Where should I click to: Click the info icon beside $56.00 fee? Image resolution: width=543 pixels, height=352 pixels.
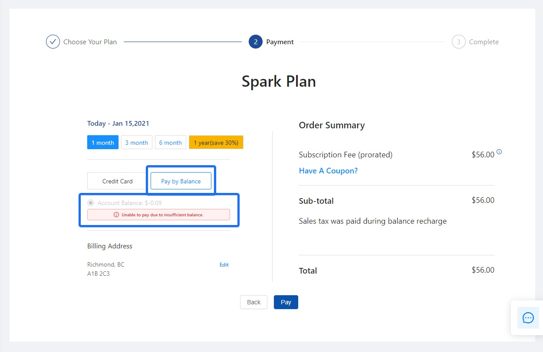coord(499,152)
